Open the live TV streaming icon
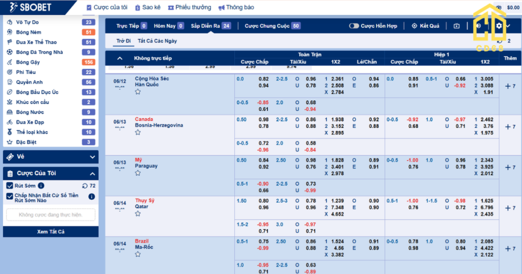 point(456,26)
